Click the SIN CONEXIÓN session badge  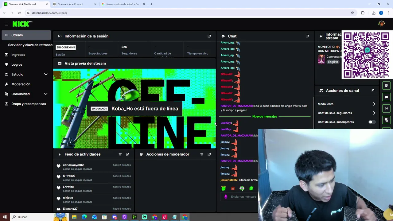click(66, 47)
